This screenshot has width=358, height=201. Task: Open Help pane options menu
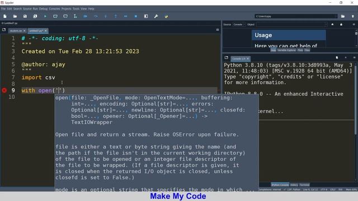tap(354, 25)
